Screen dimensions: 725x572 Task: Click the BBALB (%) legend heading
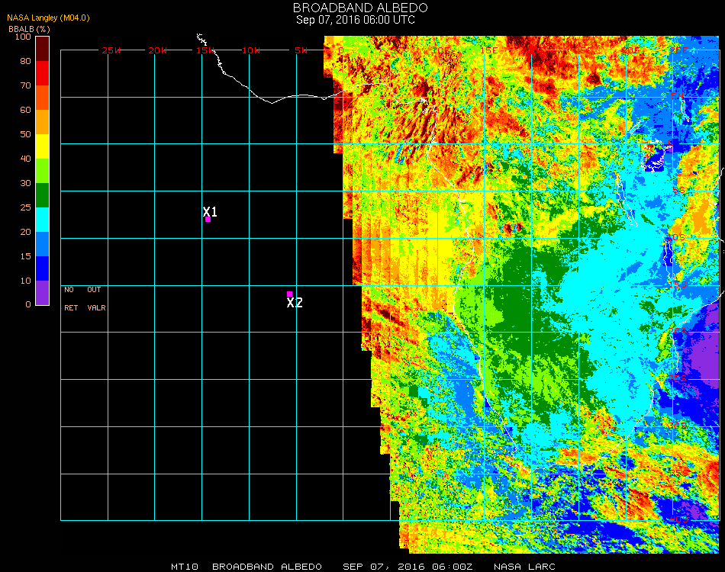coord(29,28)
